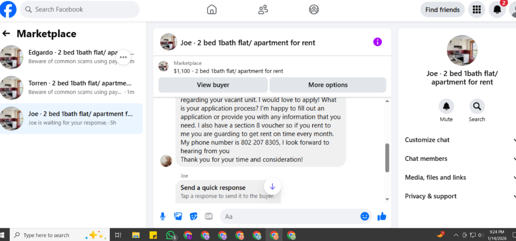
Task: Select the Torren conversation in the list
Action: 71,88
